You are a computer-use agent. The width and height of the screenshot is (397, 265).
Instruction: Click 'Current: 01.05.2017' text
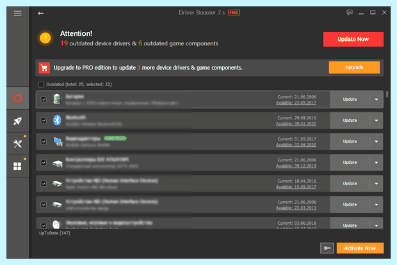[296, 139]
